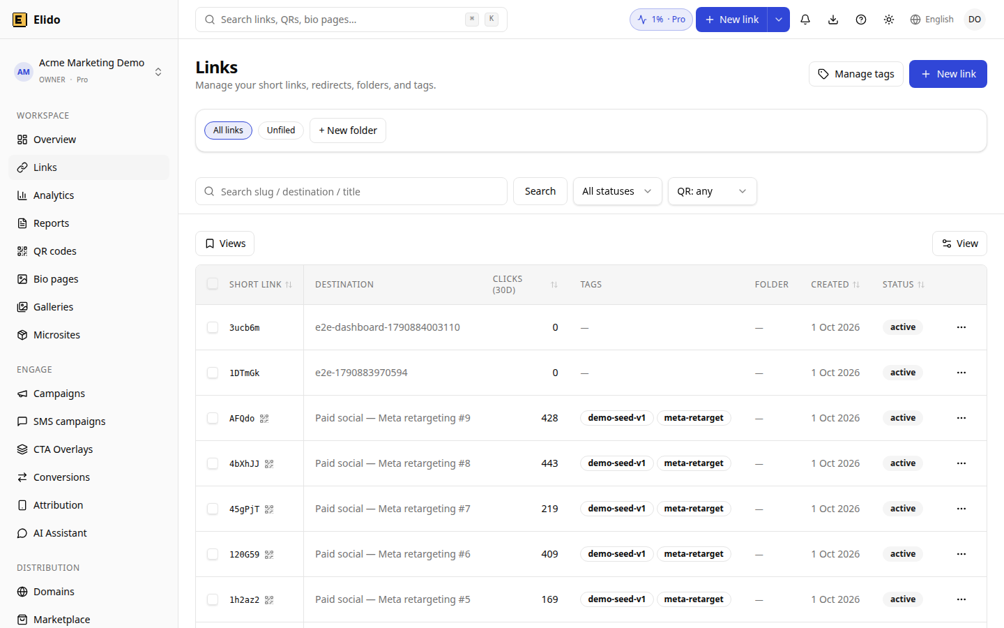Open row actions menu for 3ucb6m
The height and width of the screenshot is (628, 1004).
pyautogui.click(x=961, y=327)
